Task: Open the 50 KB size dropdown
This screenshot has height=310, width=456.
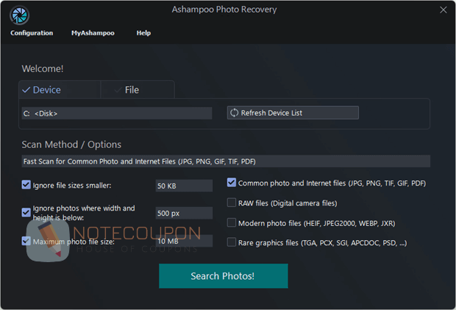Action: click(184, 186)
